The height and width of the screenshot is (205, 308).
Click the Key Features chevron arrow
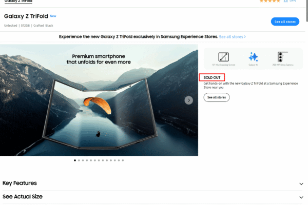pyautogui.click(x=301, y=183)
